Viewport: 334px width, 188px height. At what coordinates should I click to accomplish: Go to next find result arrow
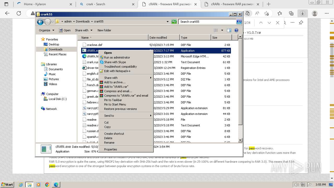pos(269,23)
